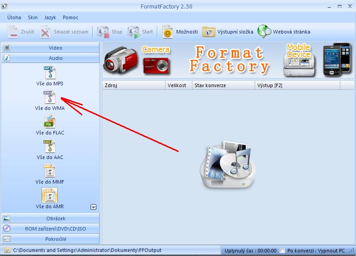
Task: Expand the Video category
Action: pos(50,48)
